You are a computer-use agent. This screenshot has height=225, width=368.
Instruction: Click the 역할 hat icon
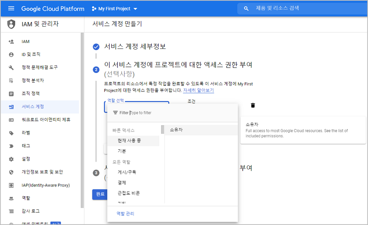[x=11, y=198]
